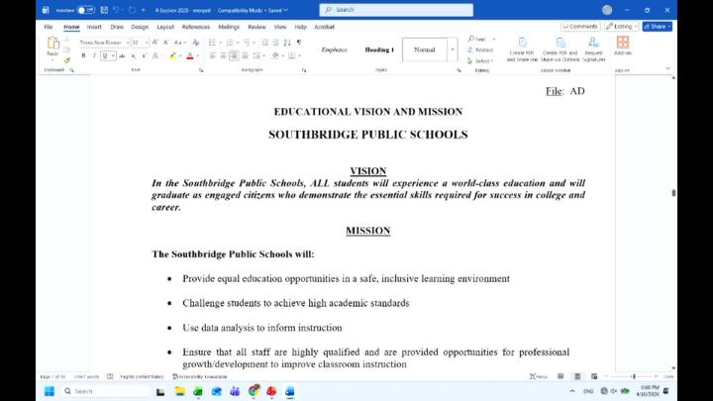Expand underline style dropdown arrow
Image resolution: width=713 pixels, height=401 pixels.
pyautogui.click(x=113, y=55)
